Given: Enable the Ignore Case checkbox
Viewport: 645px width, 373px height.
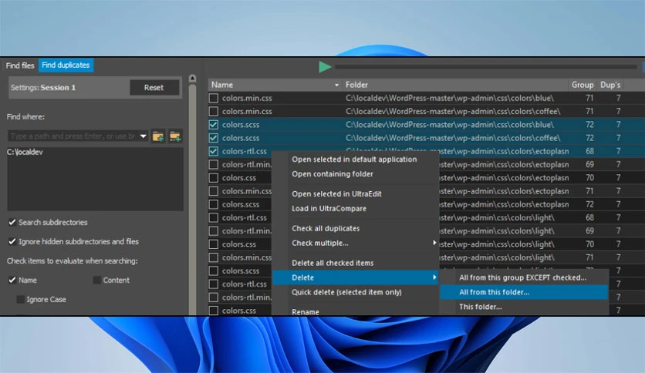Looking at the screenshot, I should pyautogui.click(x=21, y=300).
